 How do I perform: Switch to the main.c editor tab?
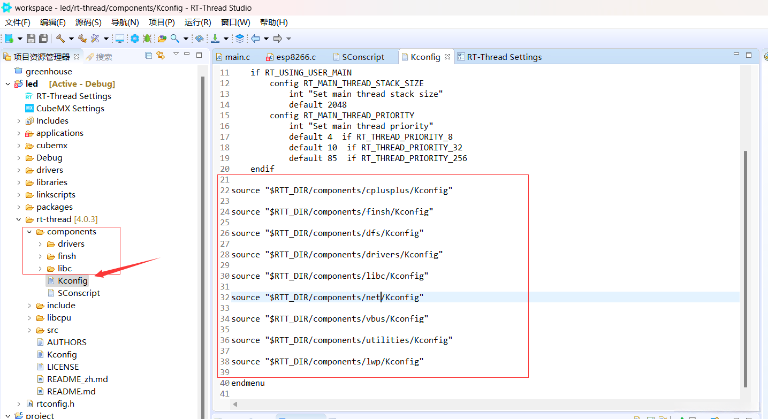233,57
